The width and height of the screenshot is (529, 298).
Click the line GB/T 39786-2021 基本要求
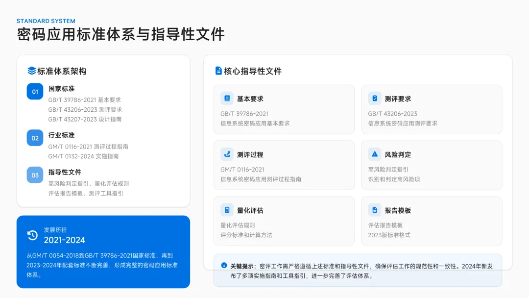click(x=84, y=100)
